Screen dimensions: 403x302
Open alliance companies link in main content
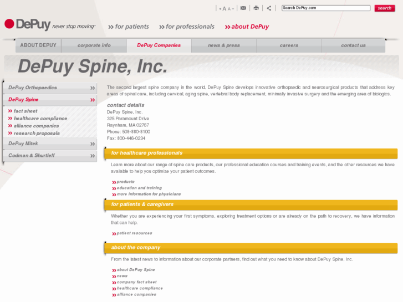point(136,294)
